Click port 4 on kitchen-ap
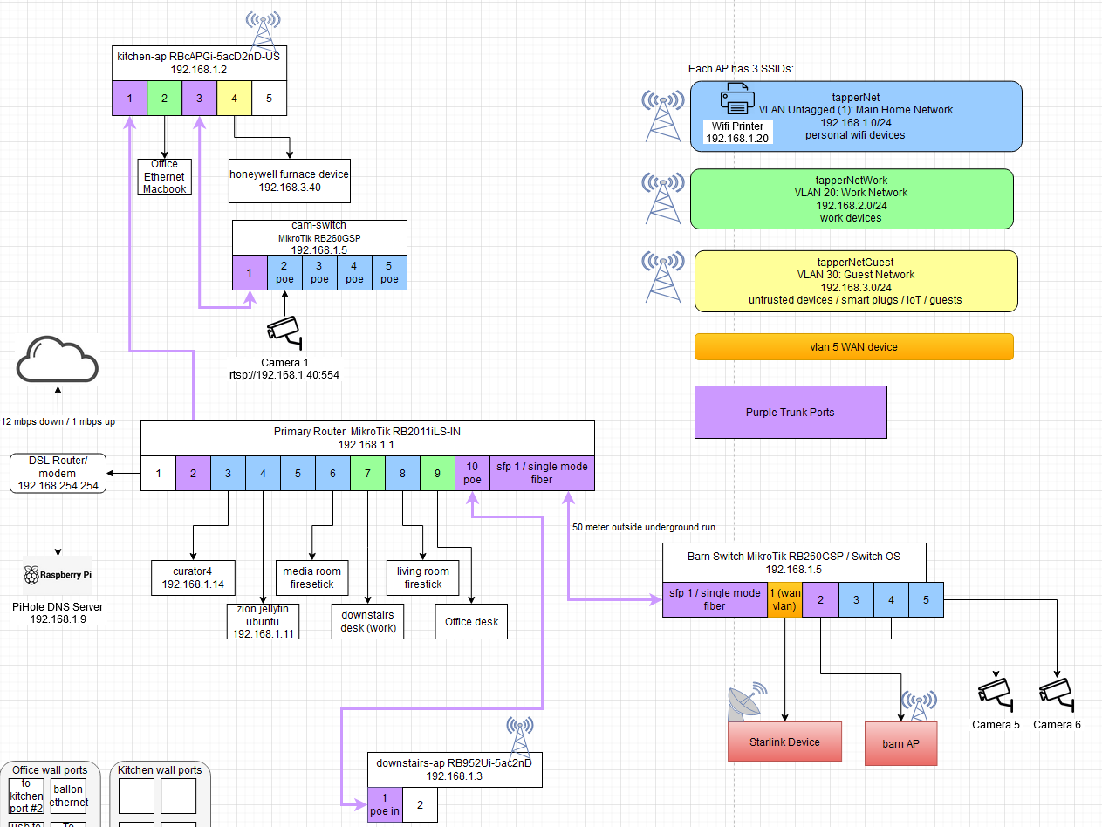This screenshot has width=1102, height=827. click(234, 99)
